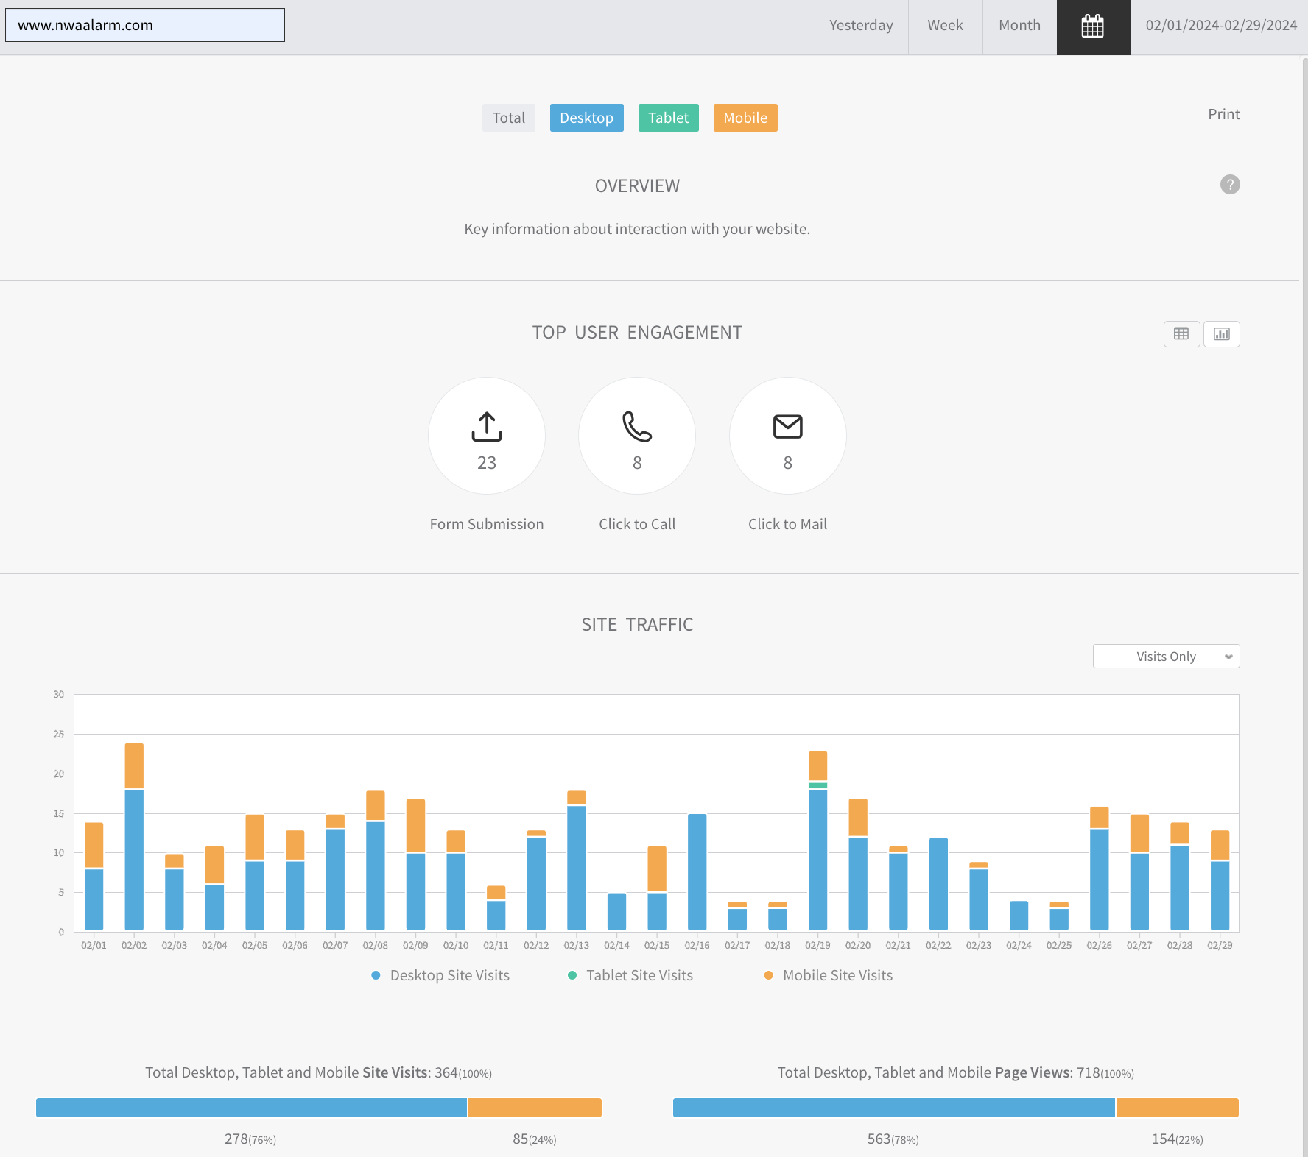Toggle Mobile Site Visits legend marker
Image resolution: width=1308 pixels, height=1157 pixels.
[x=769, y=975]
